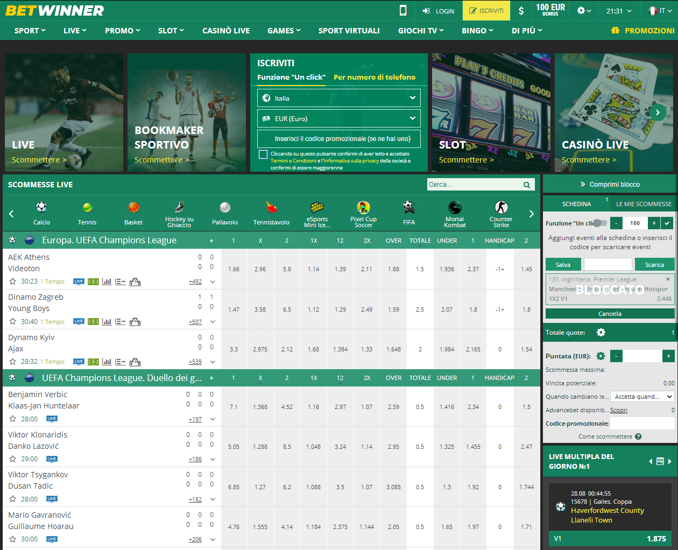Confirm one-click stake with the checkmark
Image resolution: width=678 pixels, height=550 pixels.
(667, 223)
